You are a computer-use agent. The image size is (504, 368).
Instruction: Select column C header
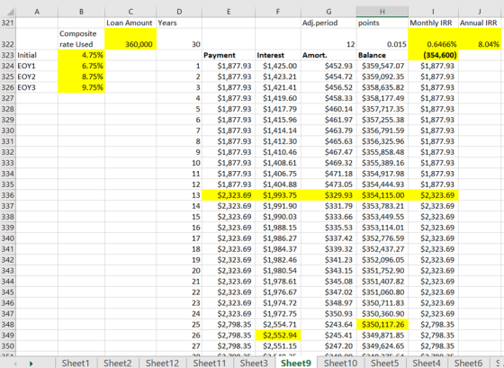coord(130,12)
